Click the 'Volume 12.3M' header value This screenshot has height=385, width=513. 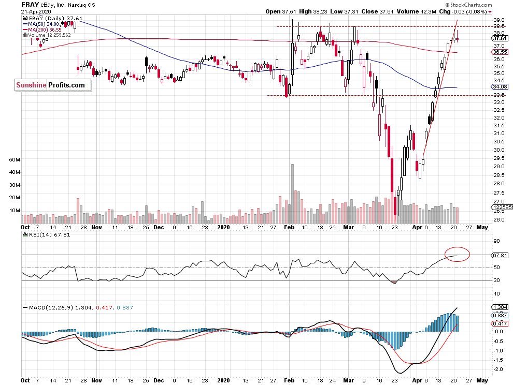pos(417,11)
